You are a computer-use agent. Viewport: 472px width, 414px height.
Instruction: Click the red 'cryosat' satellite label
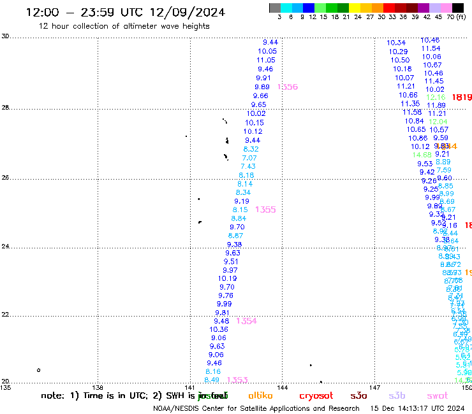pyautogui.click(x=316, y=396)
